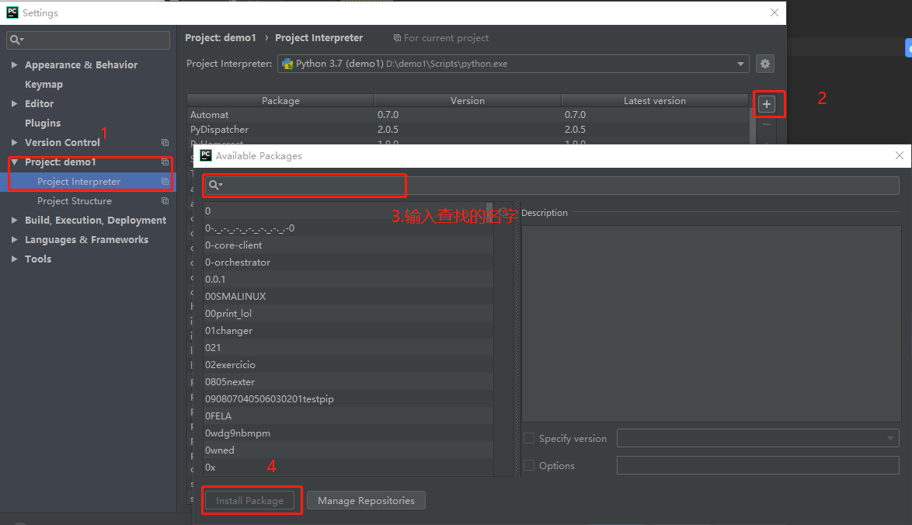
Task: Close the Settings window
Action: click(x=775, y=12)
